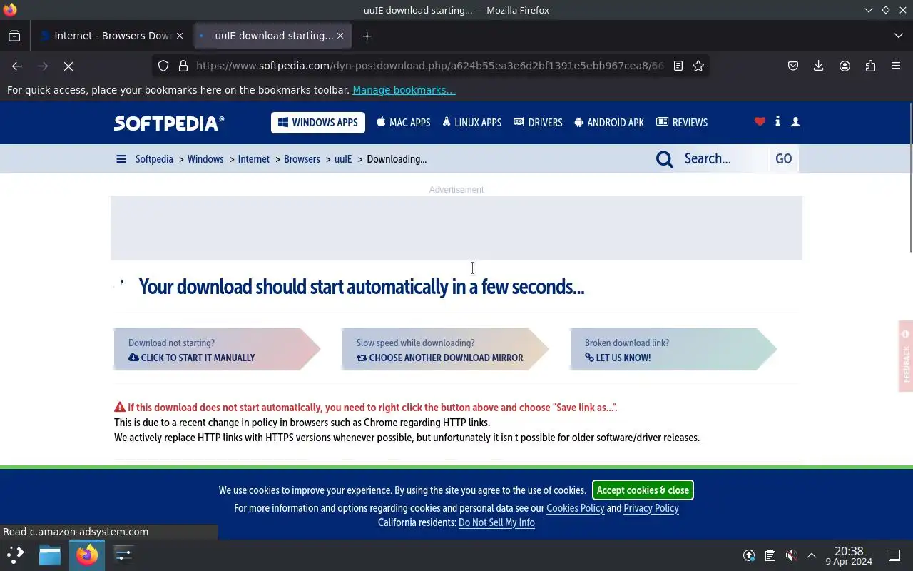The width and height of the screenshot is (913, 571).
Task: Click the muted volume tray icon
Action: coord(791,555)
